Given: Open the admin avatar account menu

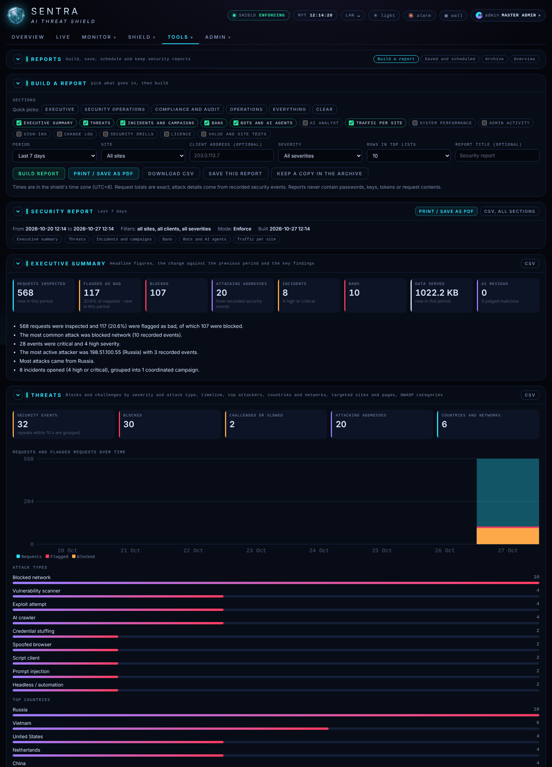Looking at the screenshot, I should point(508,15).
